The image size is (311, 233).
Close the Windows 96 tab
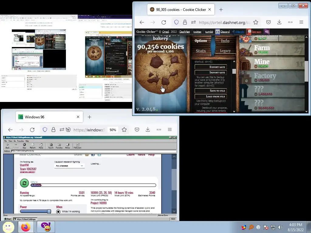[78, 117]
